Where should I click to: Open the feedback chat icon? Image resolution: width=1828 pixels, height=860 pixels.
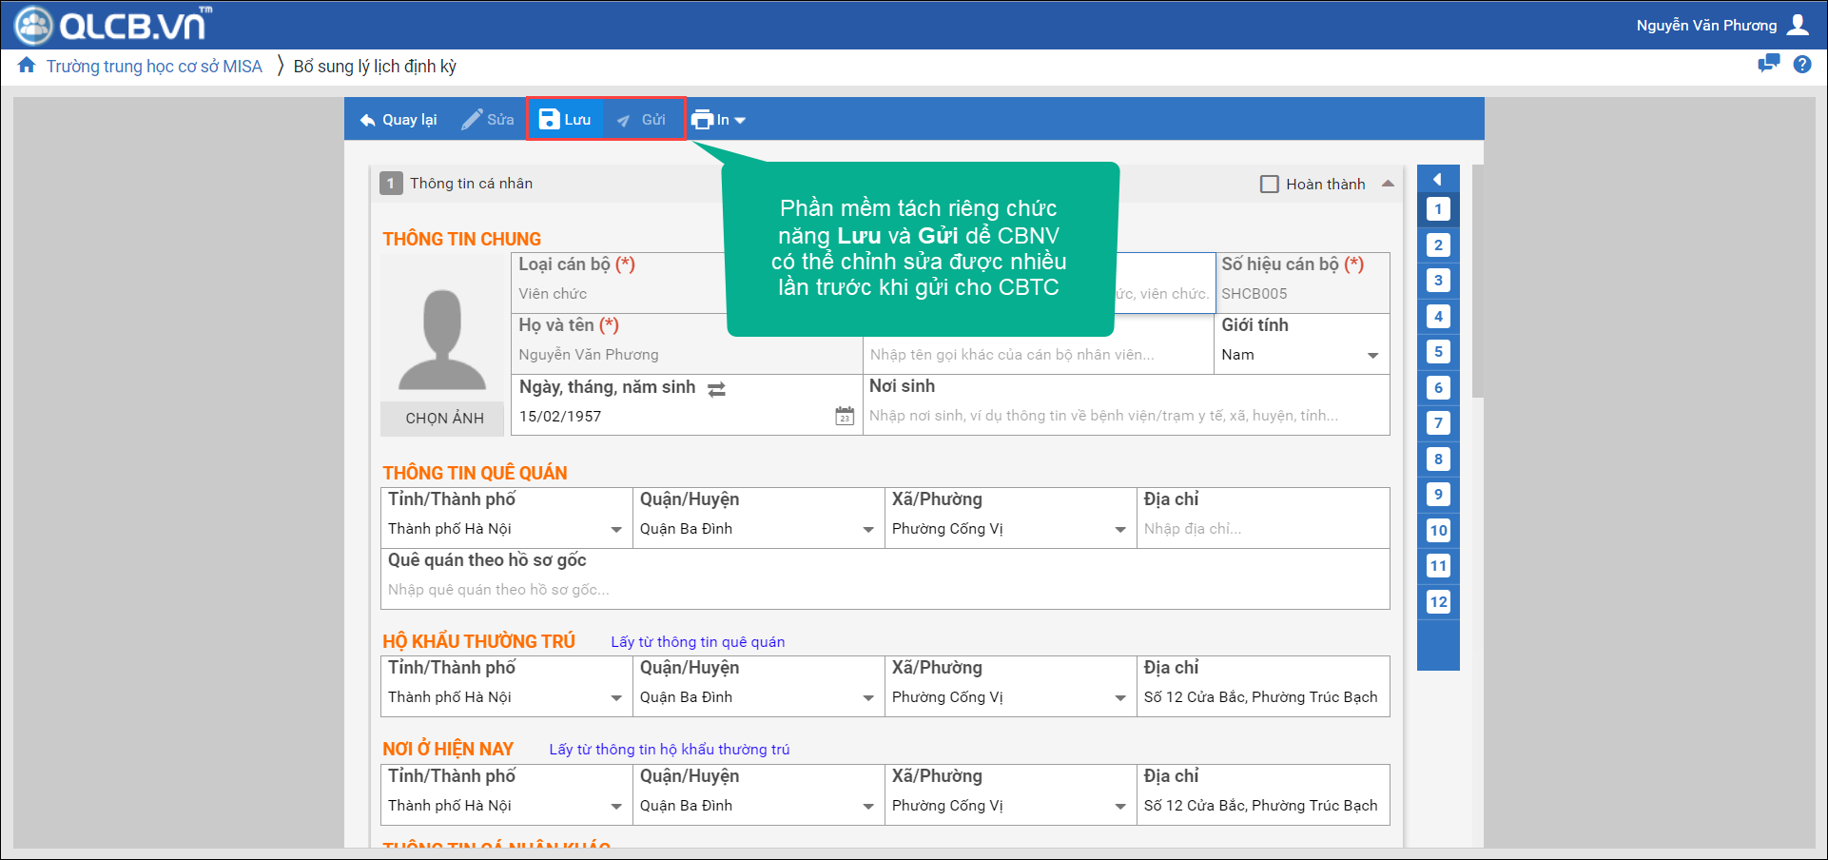pos(1768,65)
